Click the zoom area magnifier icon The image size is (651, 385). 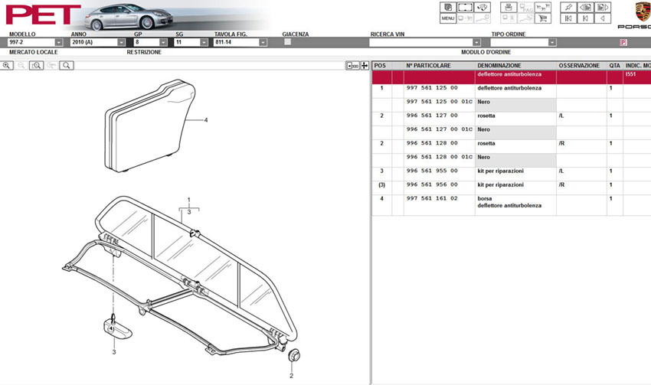coord(36,66)
